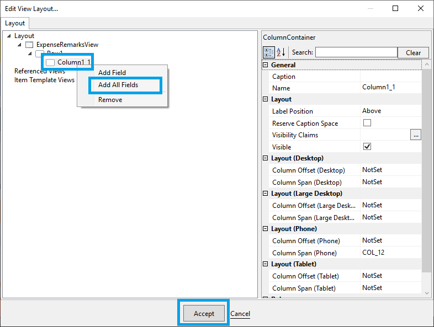
Task: Collapse the Layout (Tablet) group
Action: [265, 264]
